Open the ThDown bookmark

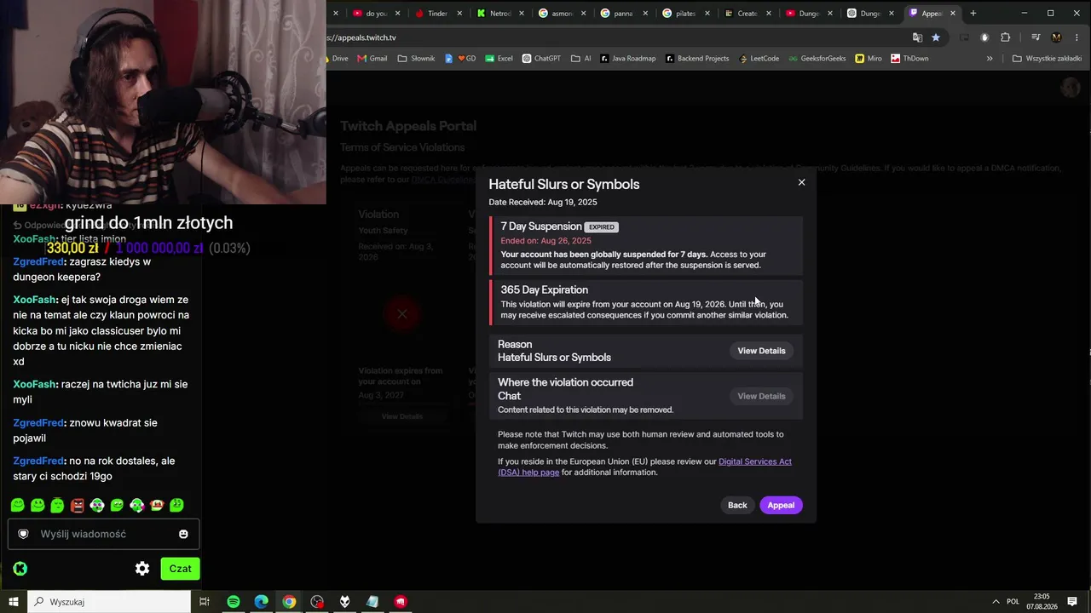[x=909, y=59]
